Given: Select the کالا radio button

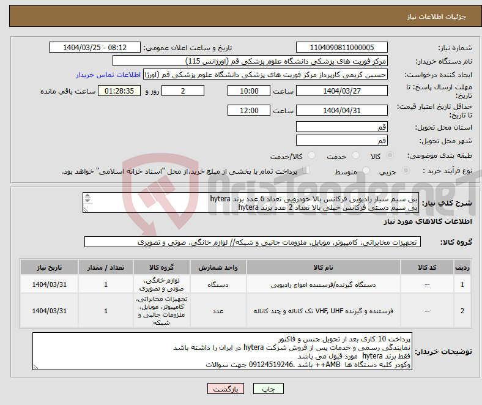Looking at the screenshot, I should pyautogui.click(x=390, y=155).
